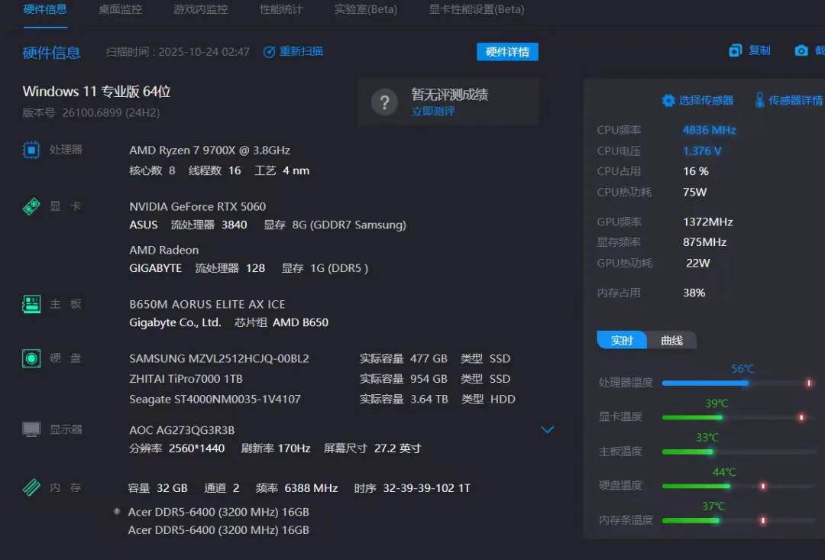The width and height of the screenshot is (825, 560).
Task: Click the screenshot camera icon
Action: [801, 50]
